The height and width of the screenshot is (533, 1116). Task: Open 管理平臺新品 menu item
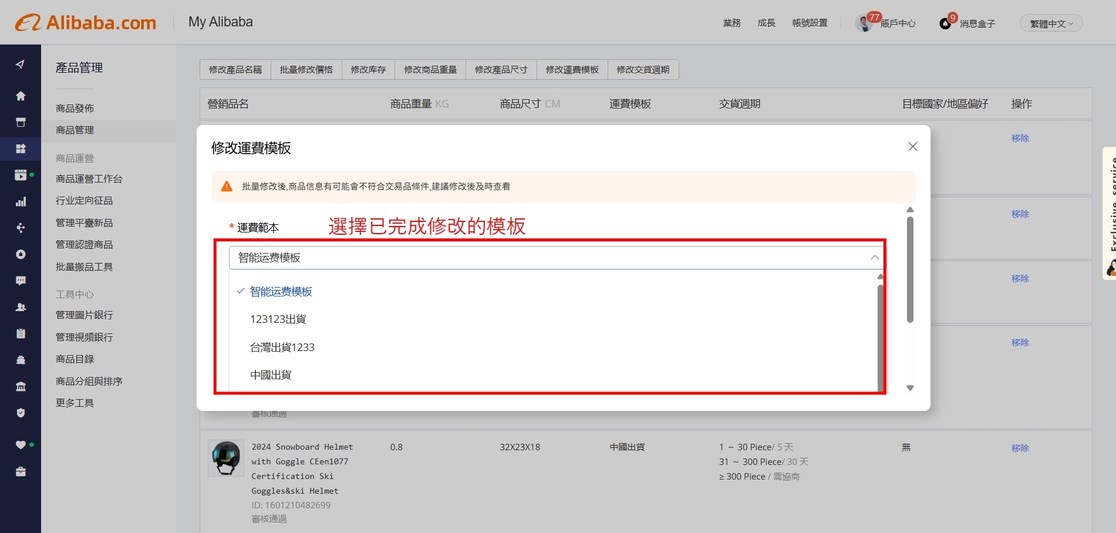[84, 222]
